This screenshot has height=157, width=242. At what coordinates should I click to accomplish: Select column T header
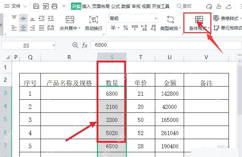(141, 57)
